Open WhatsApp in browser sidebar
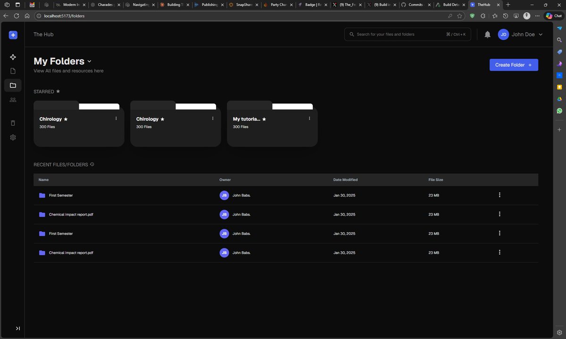This screenshot has width=566, height=339. click(559, 111)
